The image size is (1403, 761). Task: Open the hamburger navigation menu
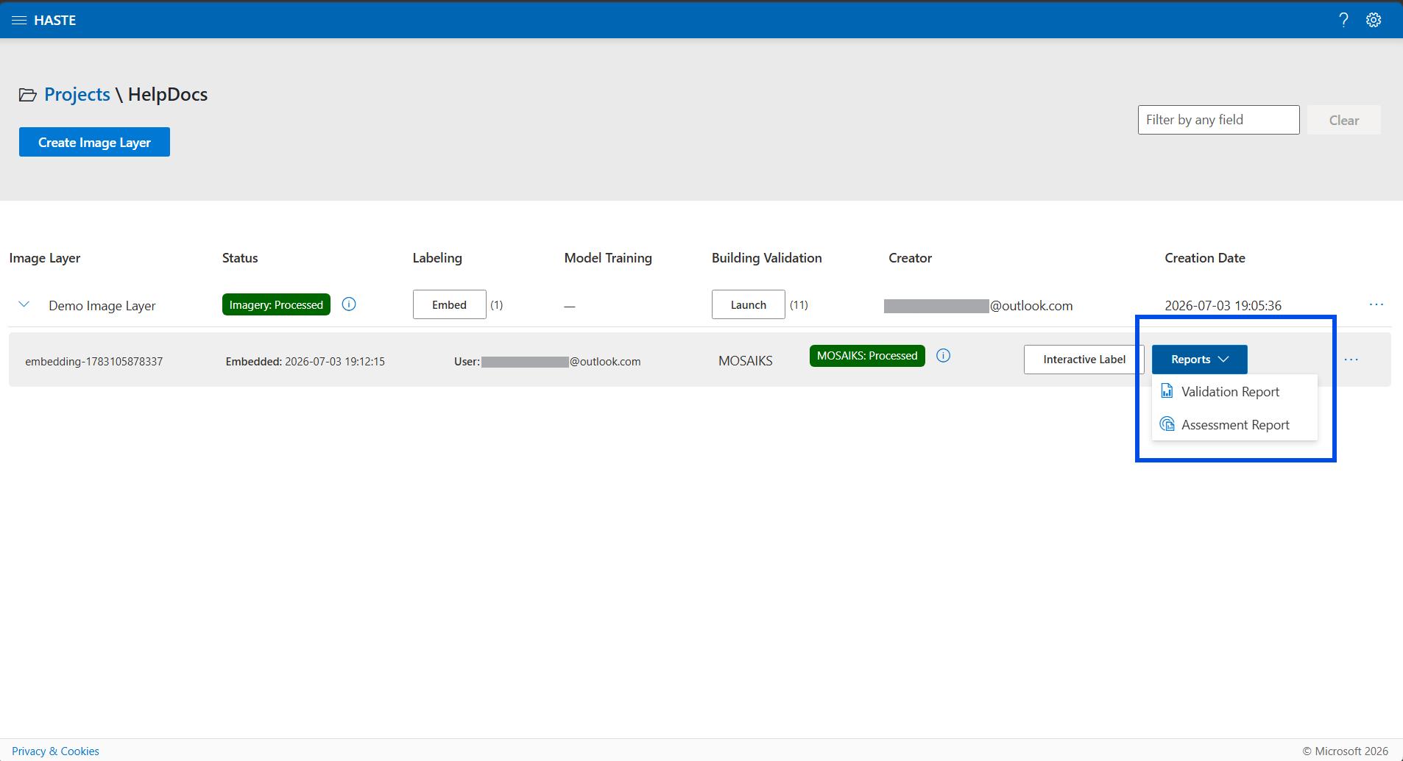[x=19, y=20]
